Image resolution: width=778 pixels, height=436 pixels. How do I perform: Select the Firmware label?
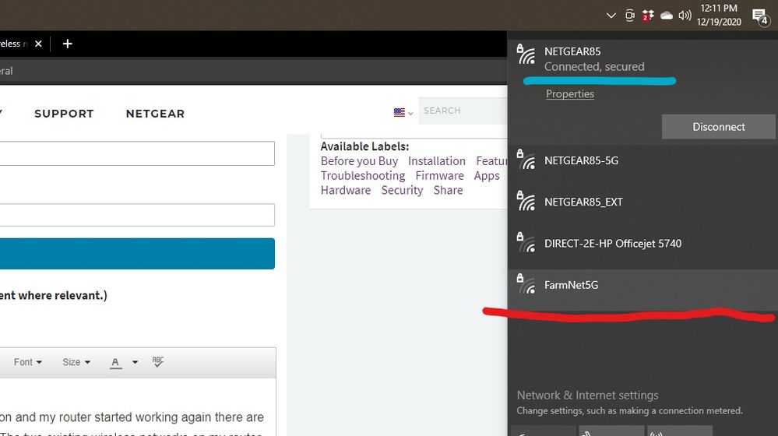439,176
